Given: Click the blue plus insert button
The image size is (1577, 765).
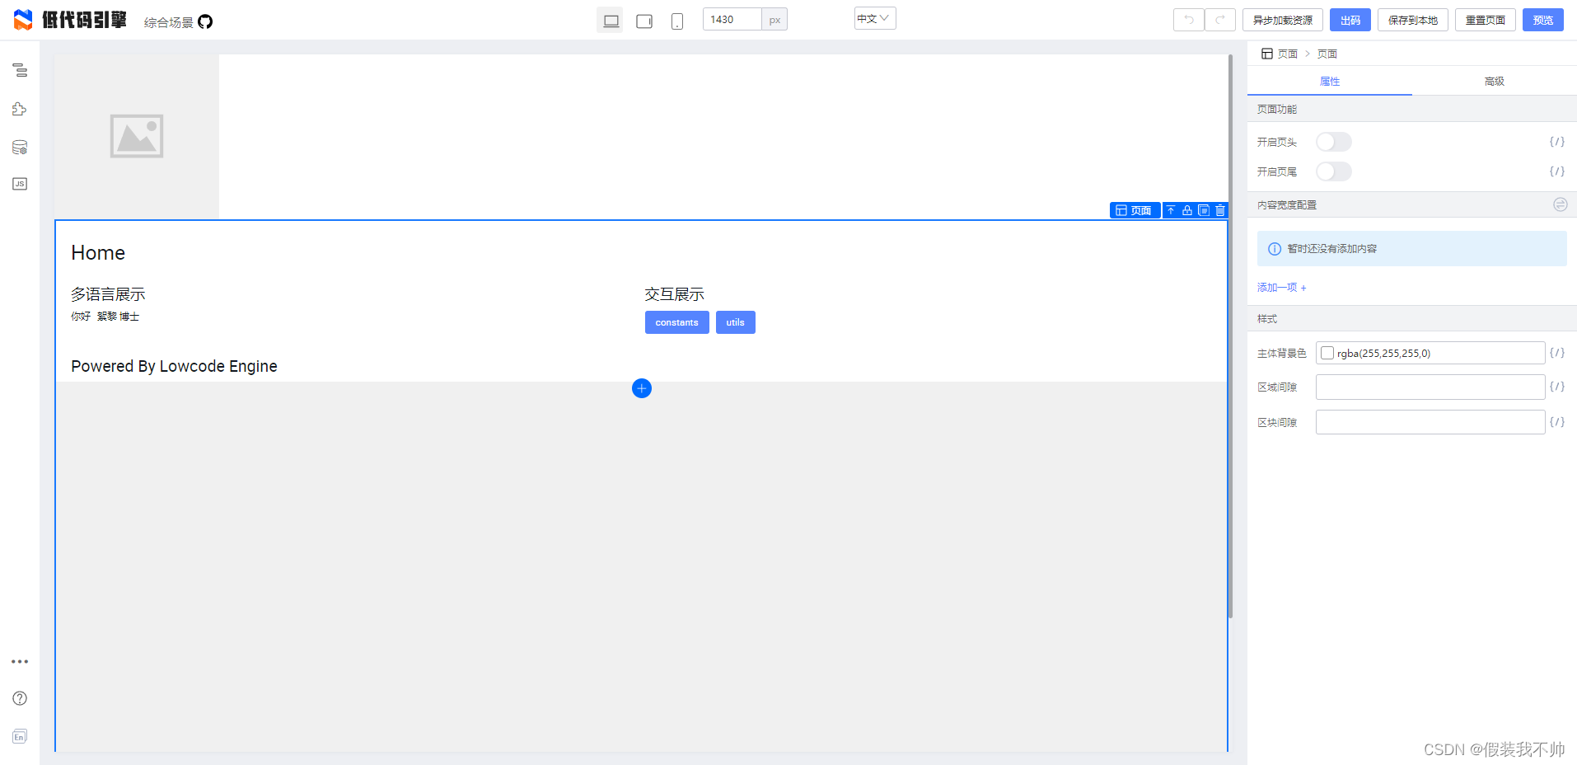Looking at the screenshot, I should click(642, 388).
